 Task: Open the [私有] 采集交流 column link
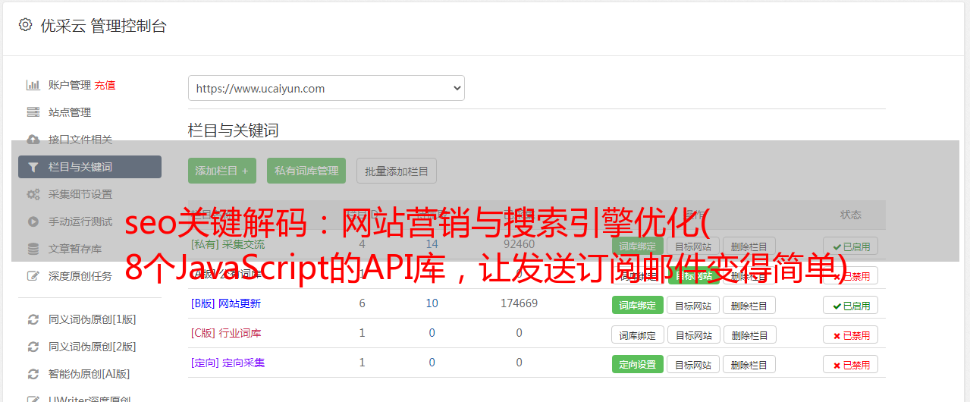(228, 244)
